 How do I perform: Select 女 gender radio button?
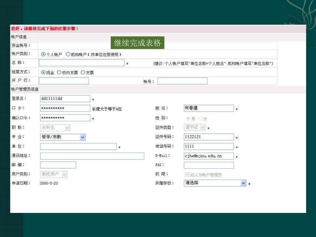pyautogui.click(x=200, y=118)
